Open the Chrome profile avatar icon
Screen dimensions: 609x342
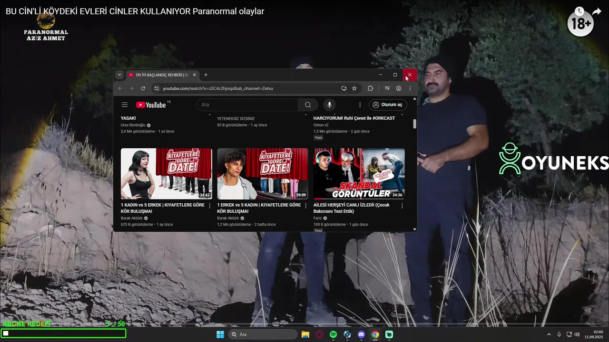tap(399, 88)
